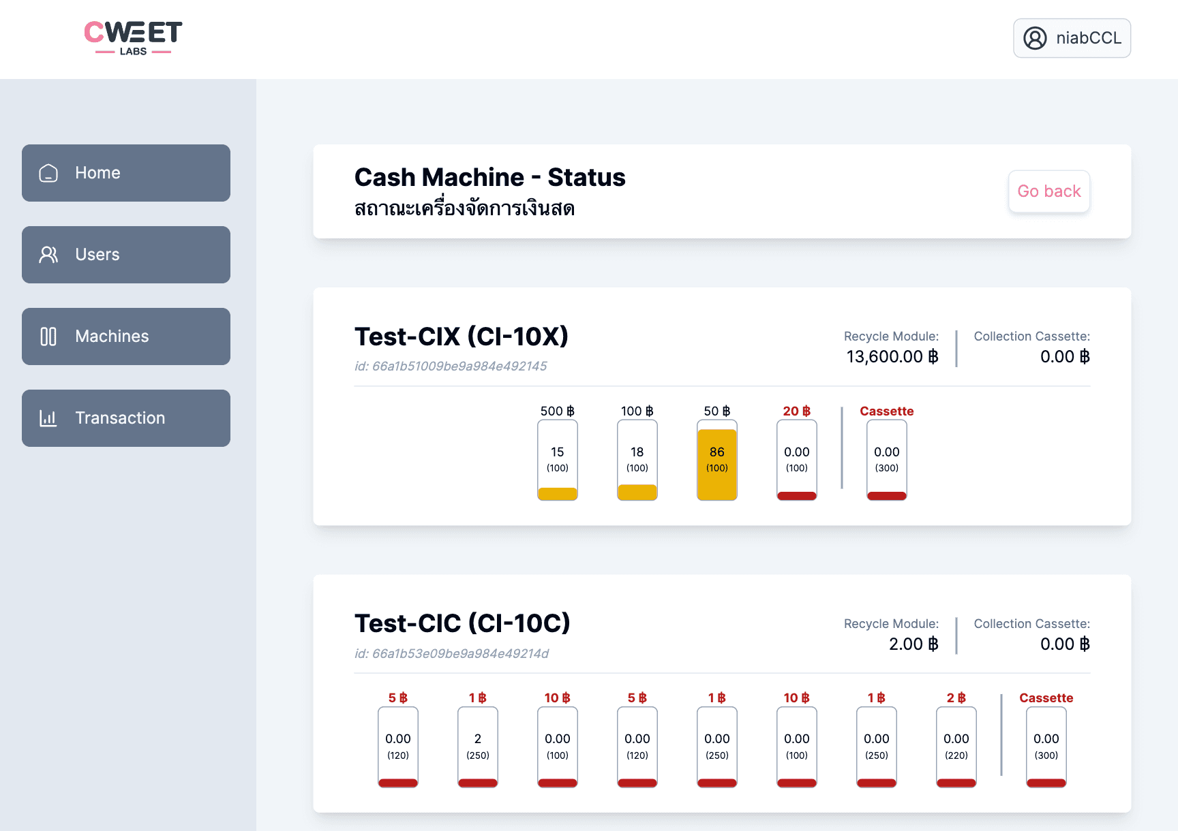
Task: Click the Recycle Module total 13,600.00 ฿
Action: [892, 356]
